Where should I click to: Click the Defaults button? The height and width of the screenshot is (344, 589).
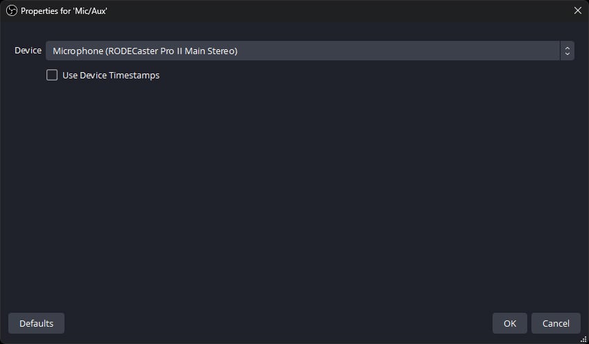pyautogui.click(x=37, y=323)
